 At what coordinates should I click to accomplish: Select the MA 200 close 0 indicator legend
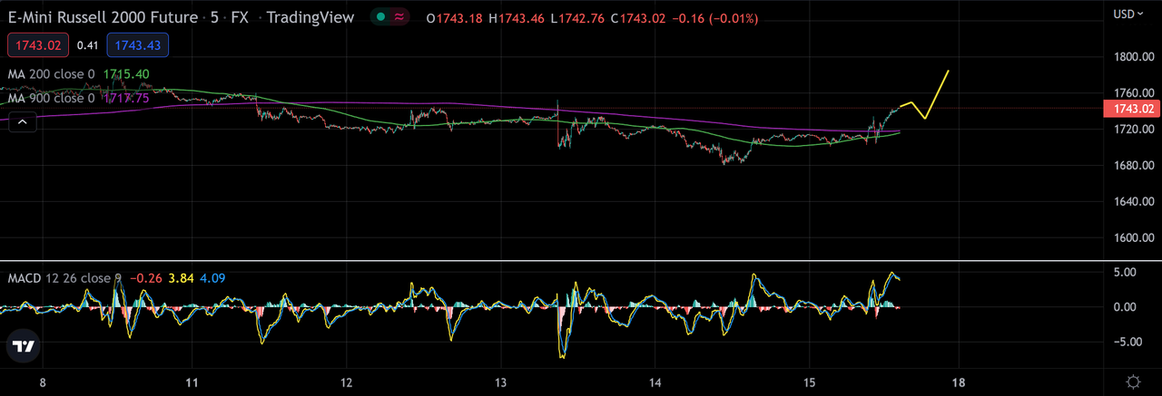52,73
